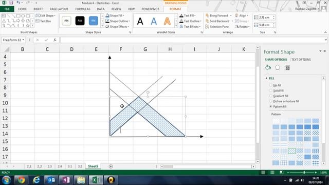Insert a Text Box

pos(43,21)
